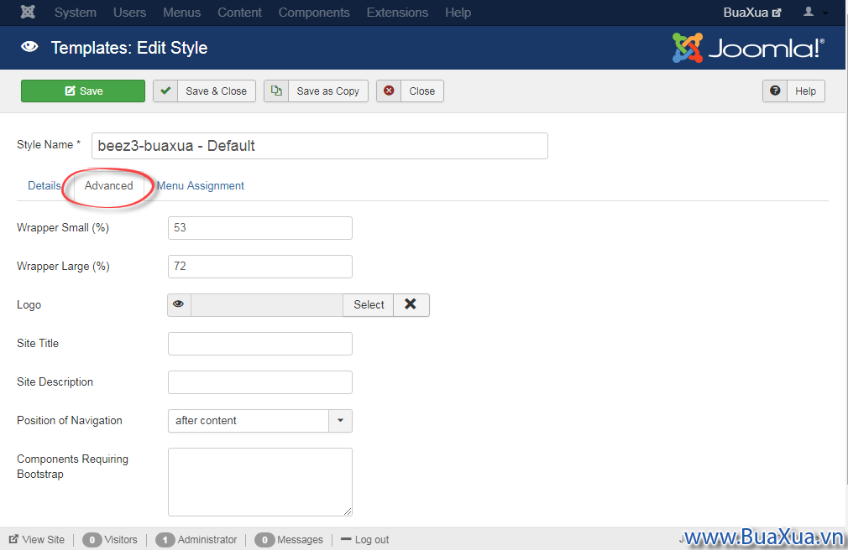This screenshot has width=848, height=550.
Task: Open the Users menu
Action: pyautogui.click(x=130, y=13)
